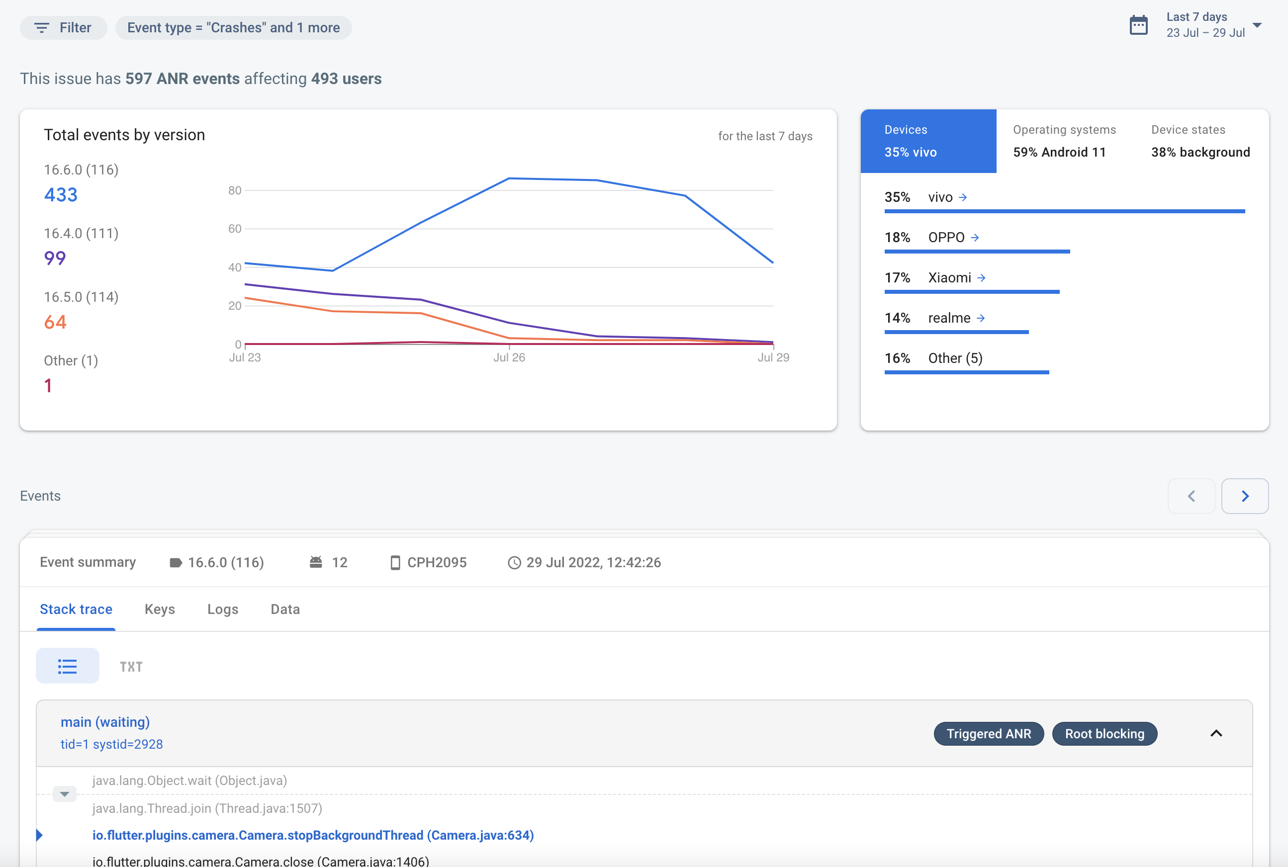Click arrow icon next to realme
Image resolution: width=1288 pixels, height=867 pixels.
click(x=981, y=319)
